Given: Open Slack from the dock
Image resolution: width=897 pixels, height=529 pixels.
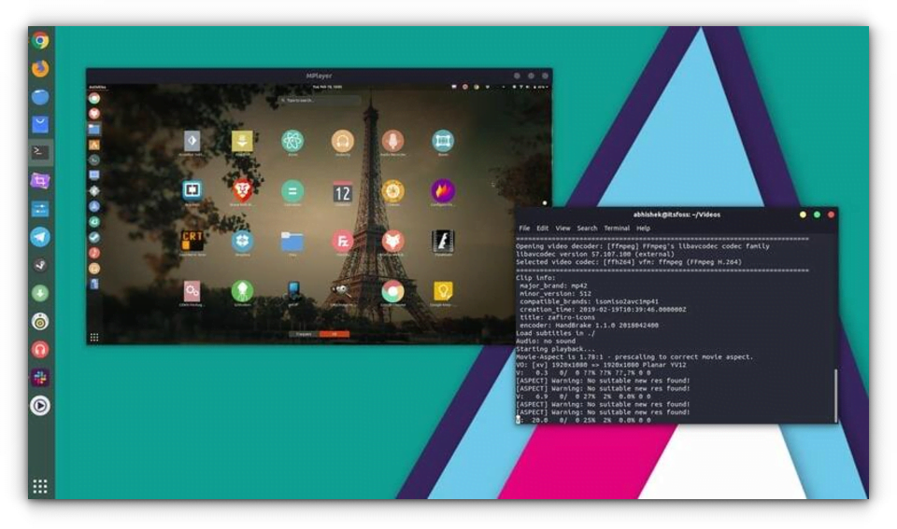Looking at the screenshot, I should point(40,378).
